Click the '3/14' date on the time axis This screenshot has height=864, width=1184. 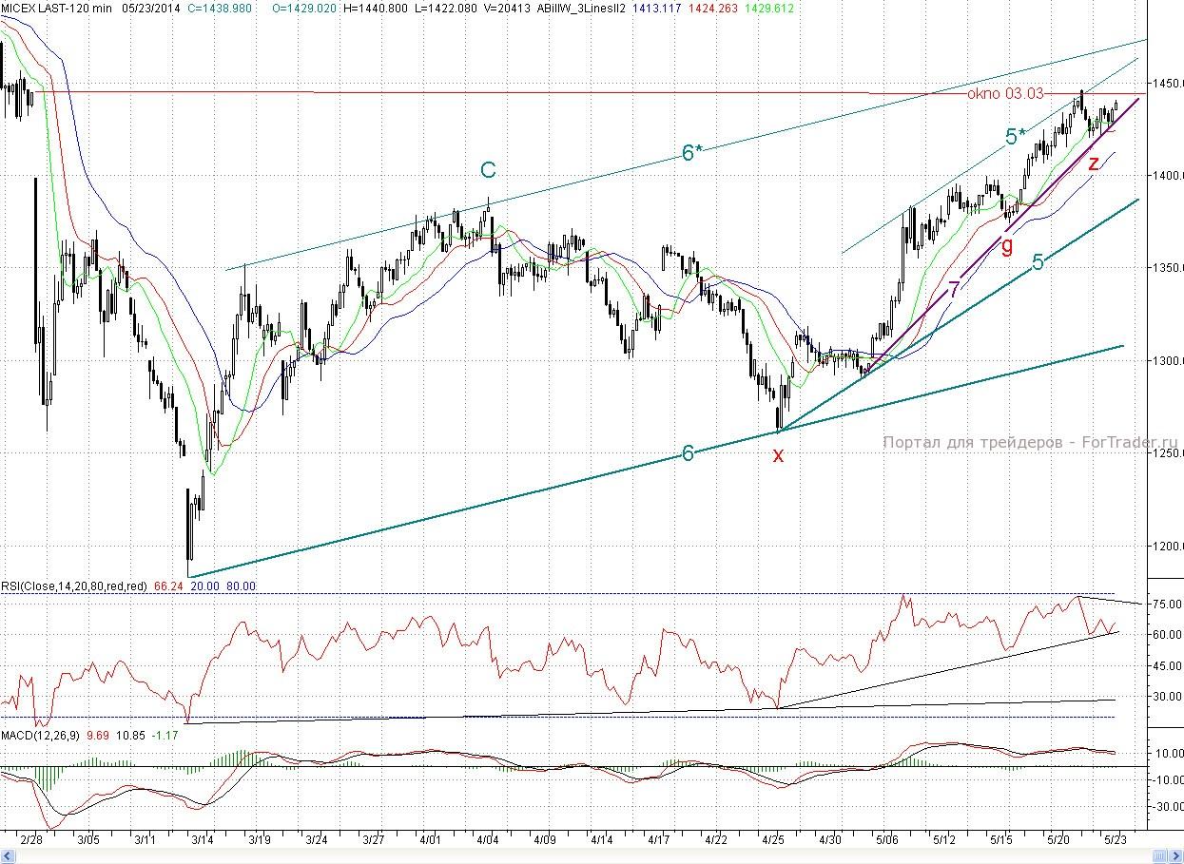[203, 840]
